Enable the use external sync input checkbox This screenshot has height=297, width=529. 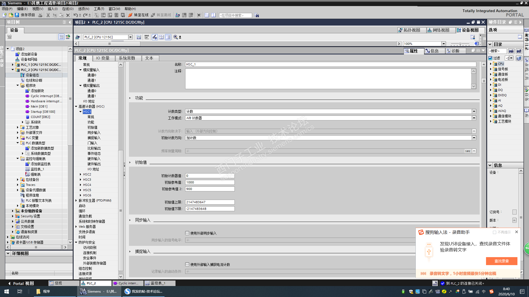tap(187, 233)
